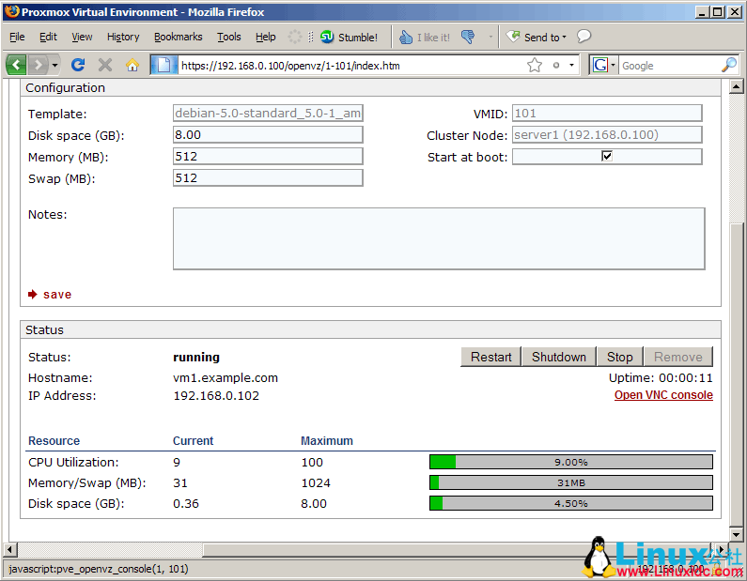The width and height of the screenshot is (747, 581).
Task: Click the Notes text area
Action: (x=439, y=238)
